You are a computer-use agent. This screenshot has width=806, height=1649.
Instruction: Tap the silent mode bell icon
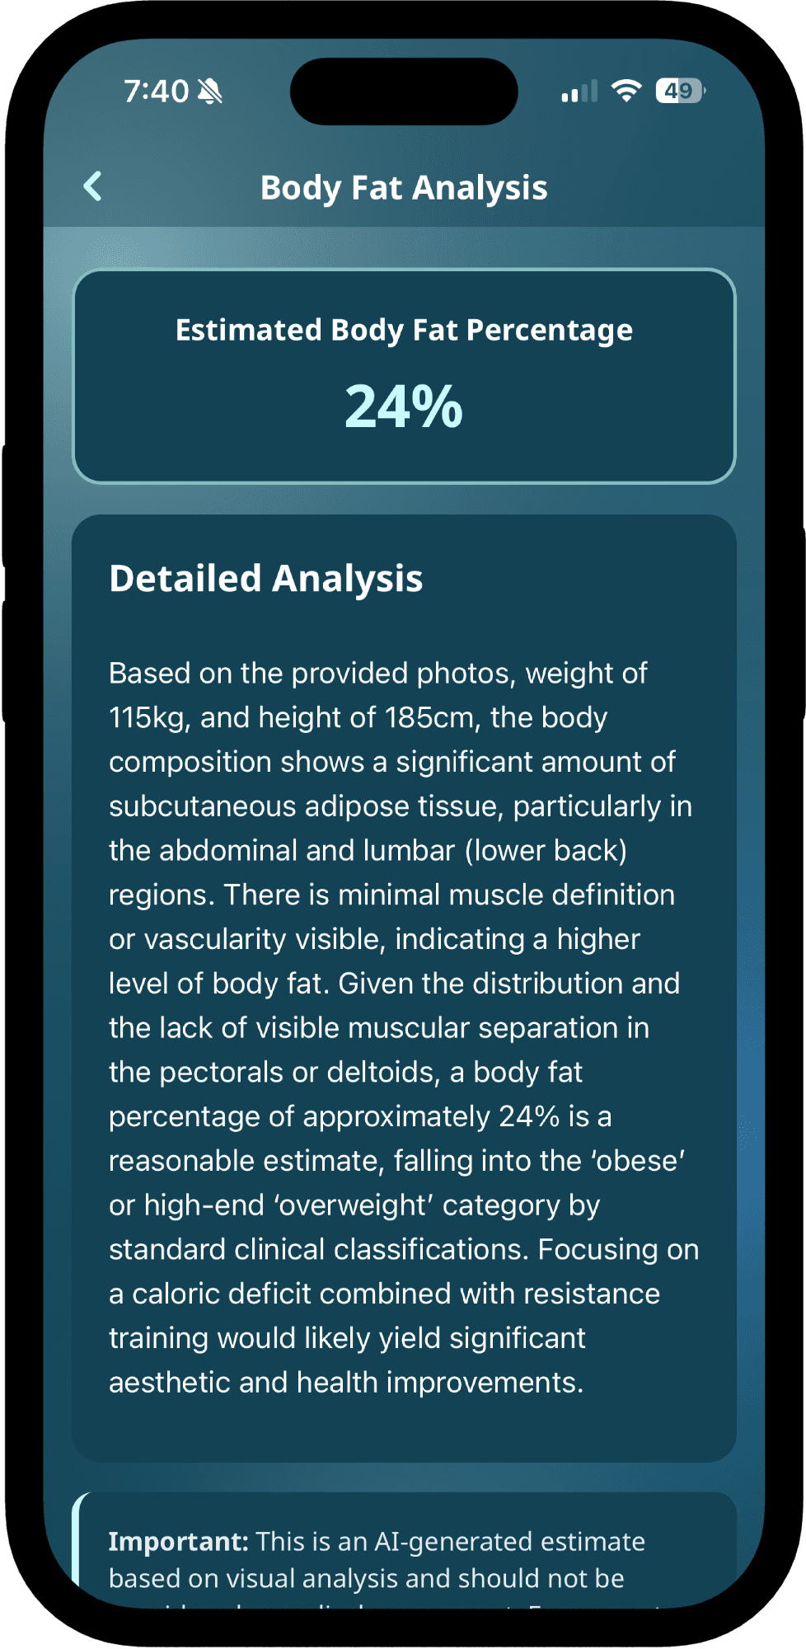210,91
